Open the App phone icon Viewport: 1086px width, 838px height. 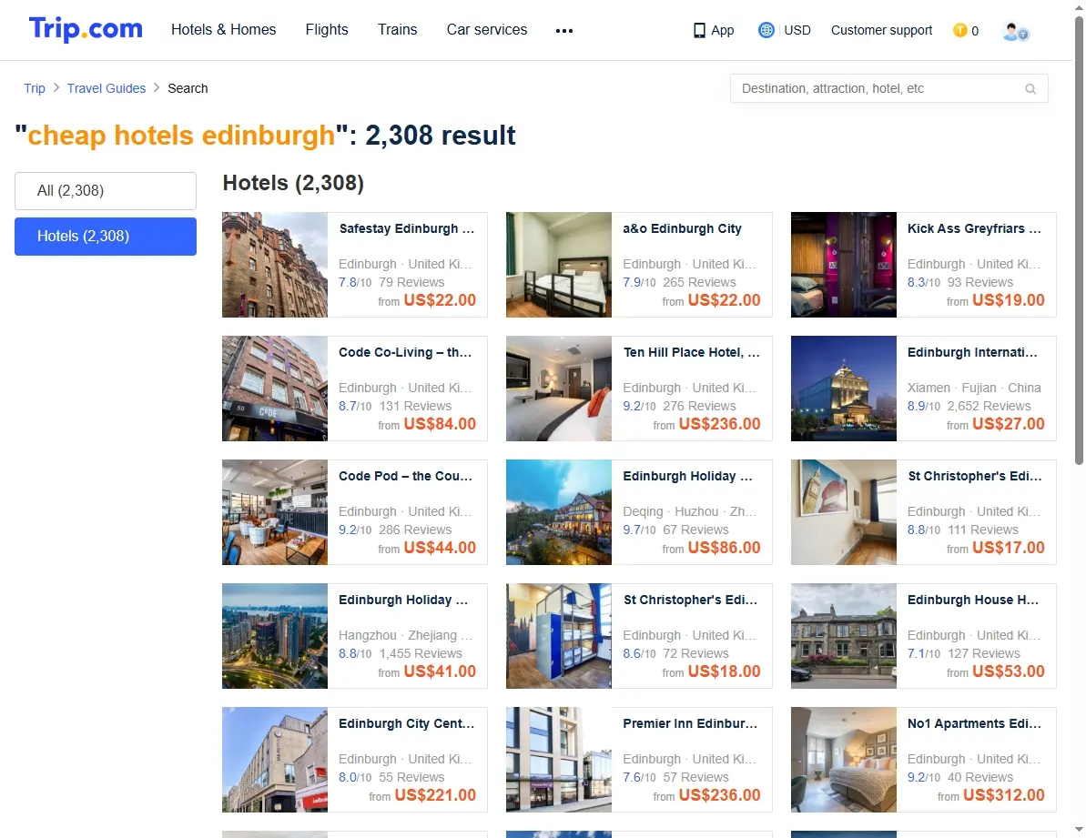tap(699, 30)
